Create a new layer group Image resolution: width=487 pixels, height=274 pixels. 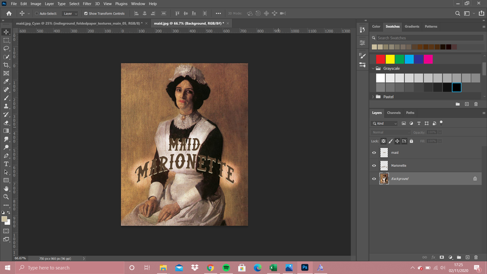click(x=459, y=257)
